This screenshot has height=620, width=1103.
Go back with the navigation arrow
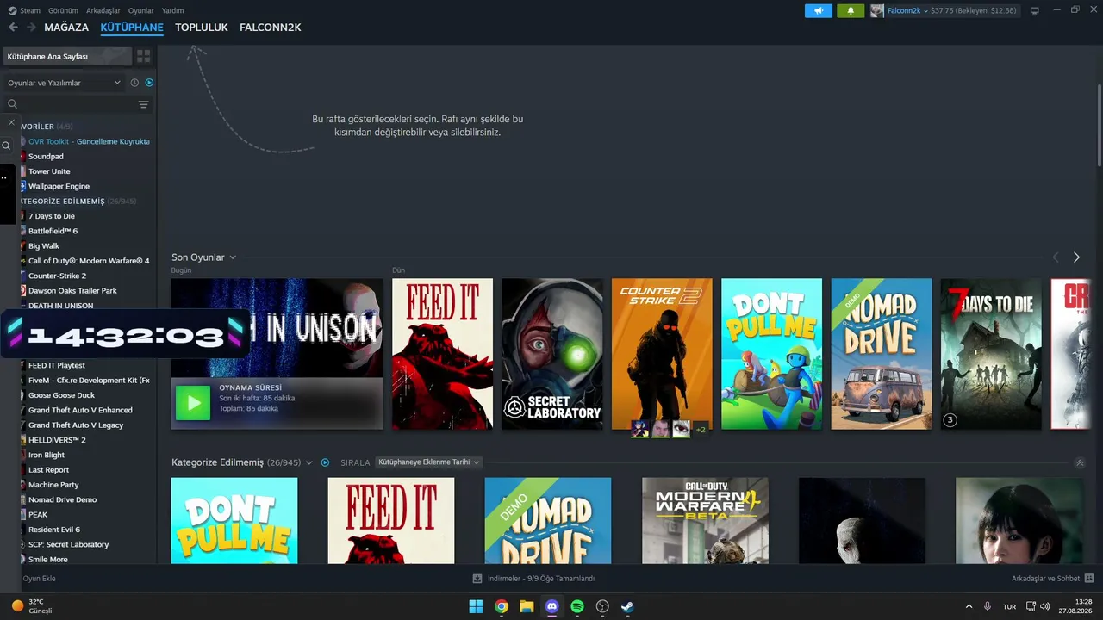tap(13, 28)
